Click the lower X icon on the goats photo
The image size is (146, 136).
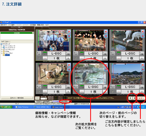click(69, 69)
